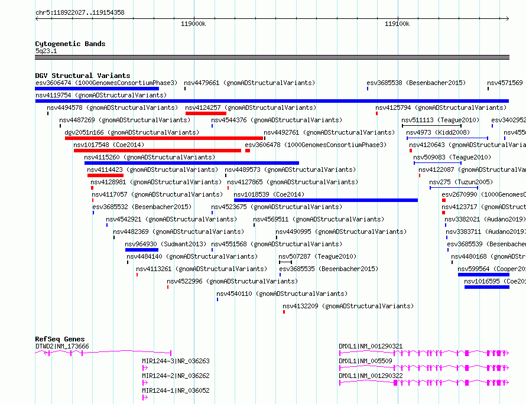Click nsv4544376 variant label
The width and height of the screenshot is (526, 404).
pos(277,120)
